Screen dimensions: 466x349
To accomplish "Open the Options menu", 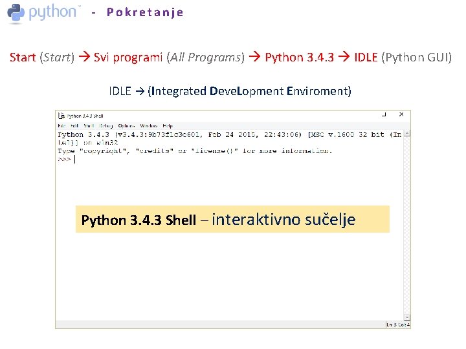I will pos(126,126).
